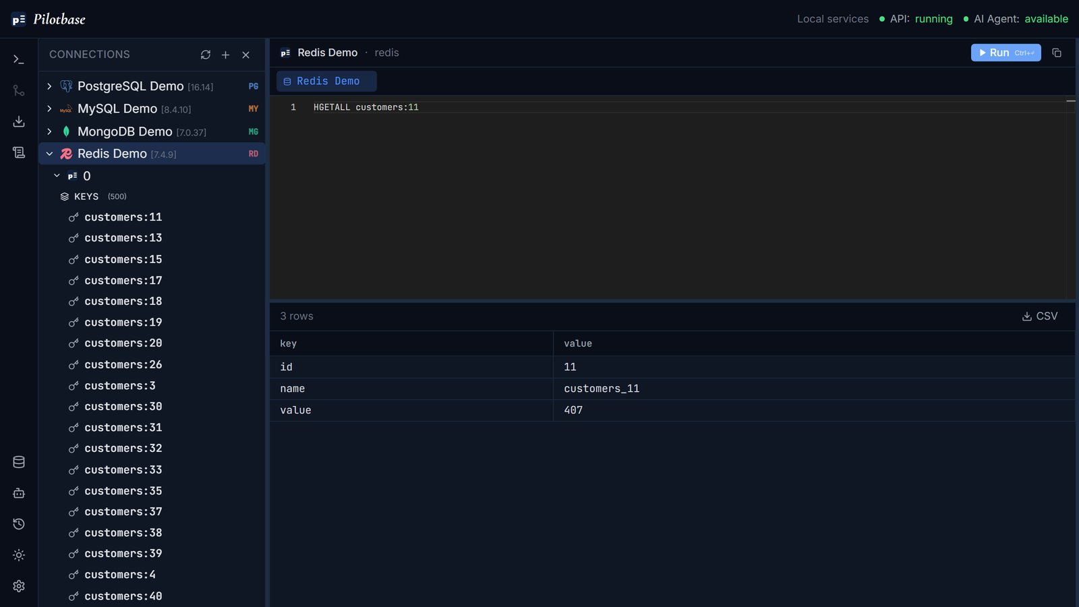This screenshot has height=607, width=1079.
Task: Collapse the Redis Demo connection
Action: pyautogui.click(x=49, y=154)
